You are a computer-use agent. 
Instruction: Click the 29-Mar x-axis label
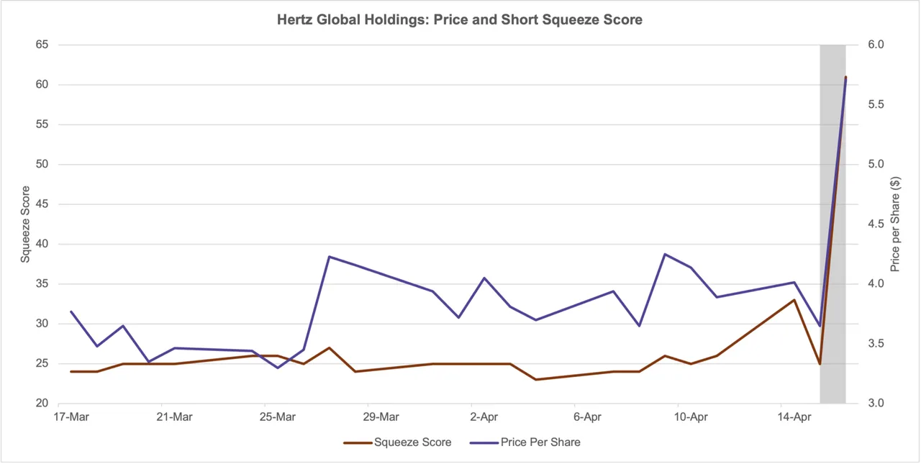coord(381,417)
